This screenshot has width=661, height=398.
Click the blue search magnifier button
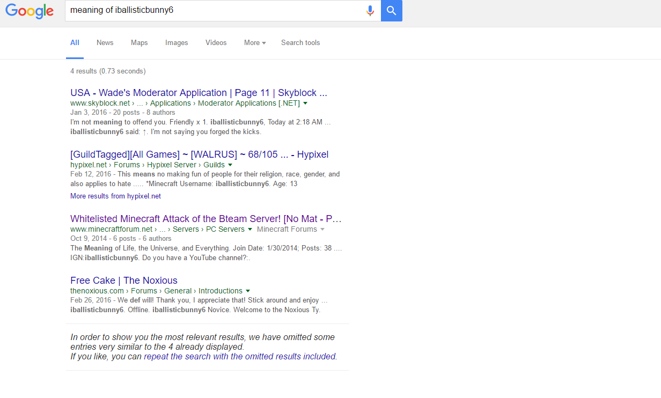(x=392, y=11)
